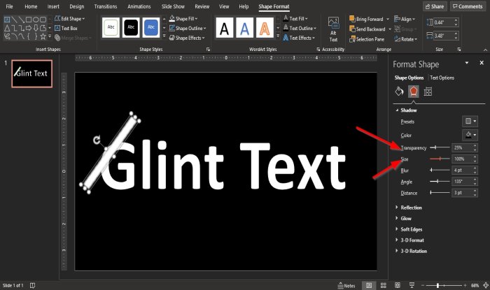Open the Comments button
The image size is (490, 290).
(x=468, y=6)
